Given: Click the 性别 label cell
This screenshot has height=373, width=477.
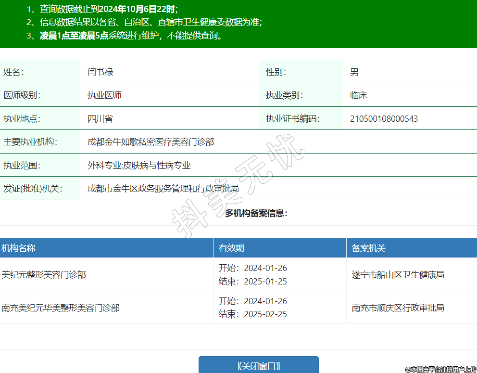Looking at the screenshot, I should tap(301, 72).
